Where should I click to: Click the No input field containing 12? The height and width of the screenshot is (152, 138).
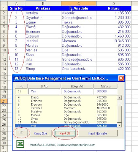pos(21,92)
